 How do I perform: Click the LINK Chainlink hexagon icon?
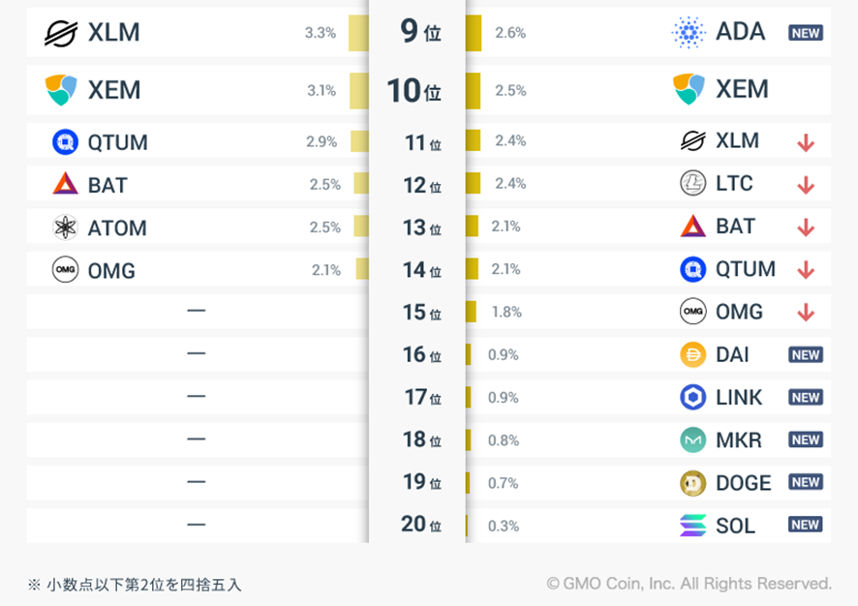coord(692,397)
